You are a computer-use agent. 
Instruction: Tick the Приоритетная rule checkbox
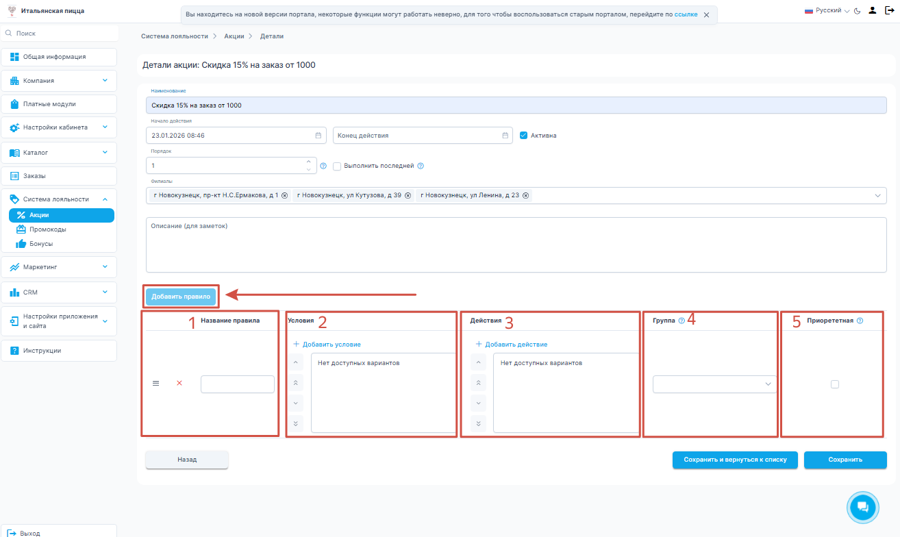(x=834, y=384)
